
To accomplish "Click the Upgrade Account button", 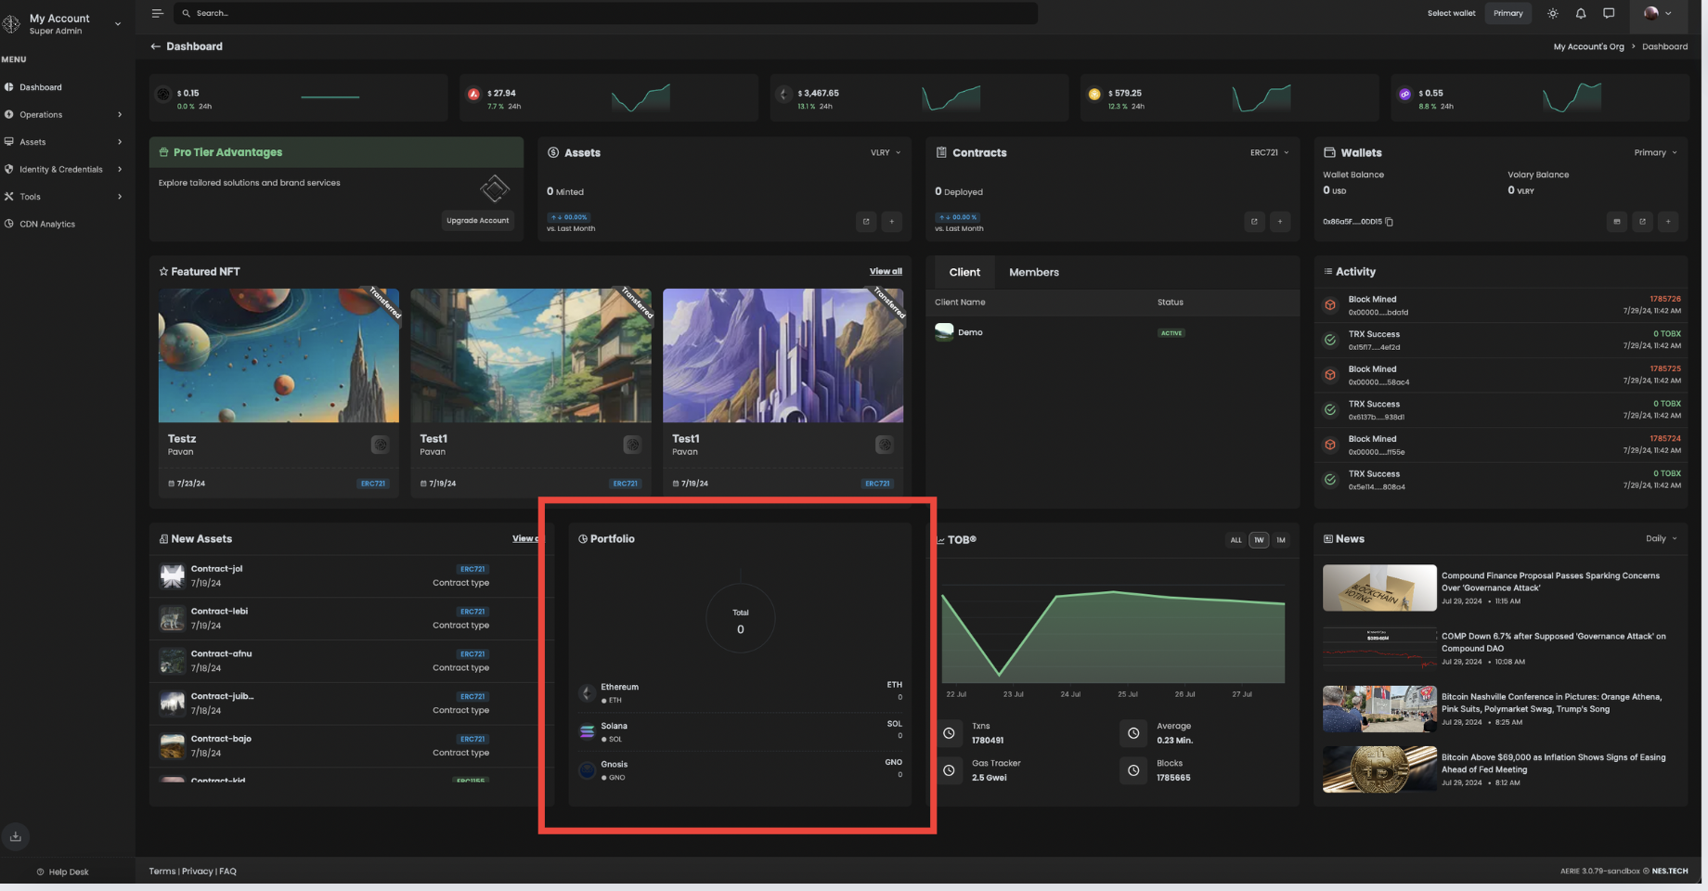I will tap(478, 221).
